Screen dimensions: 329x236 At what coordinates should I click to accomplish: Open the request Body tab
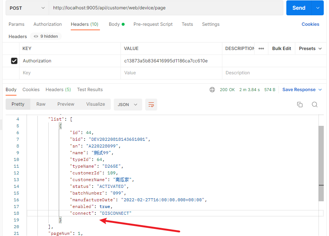coord(114,24)
